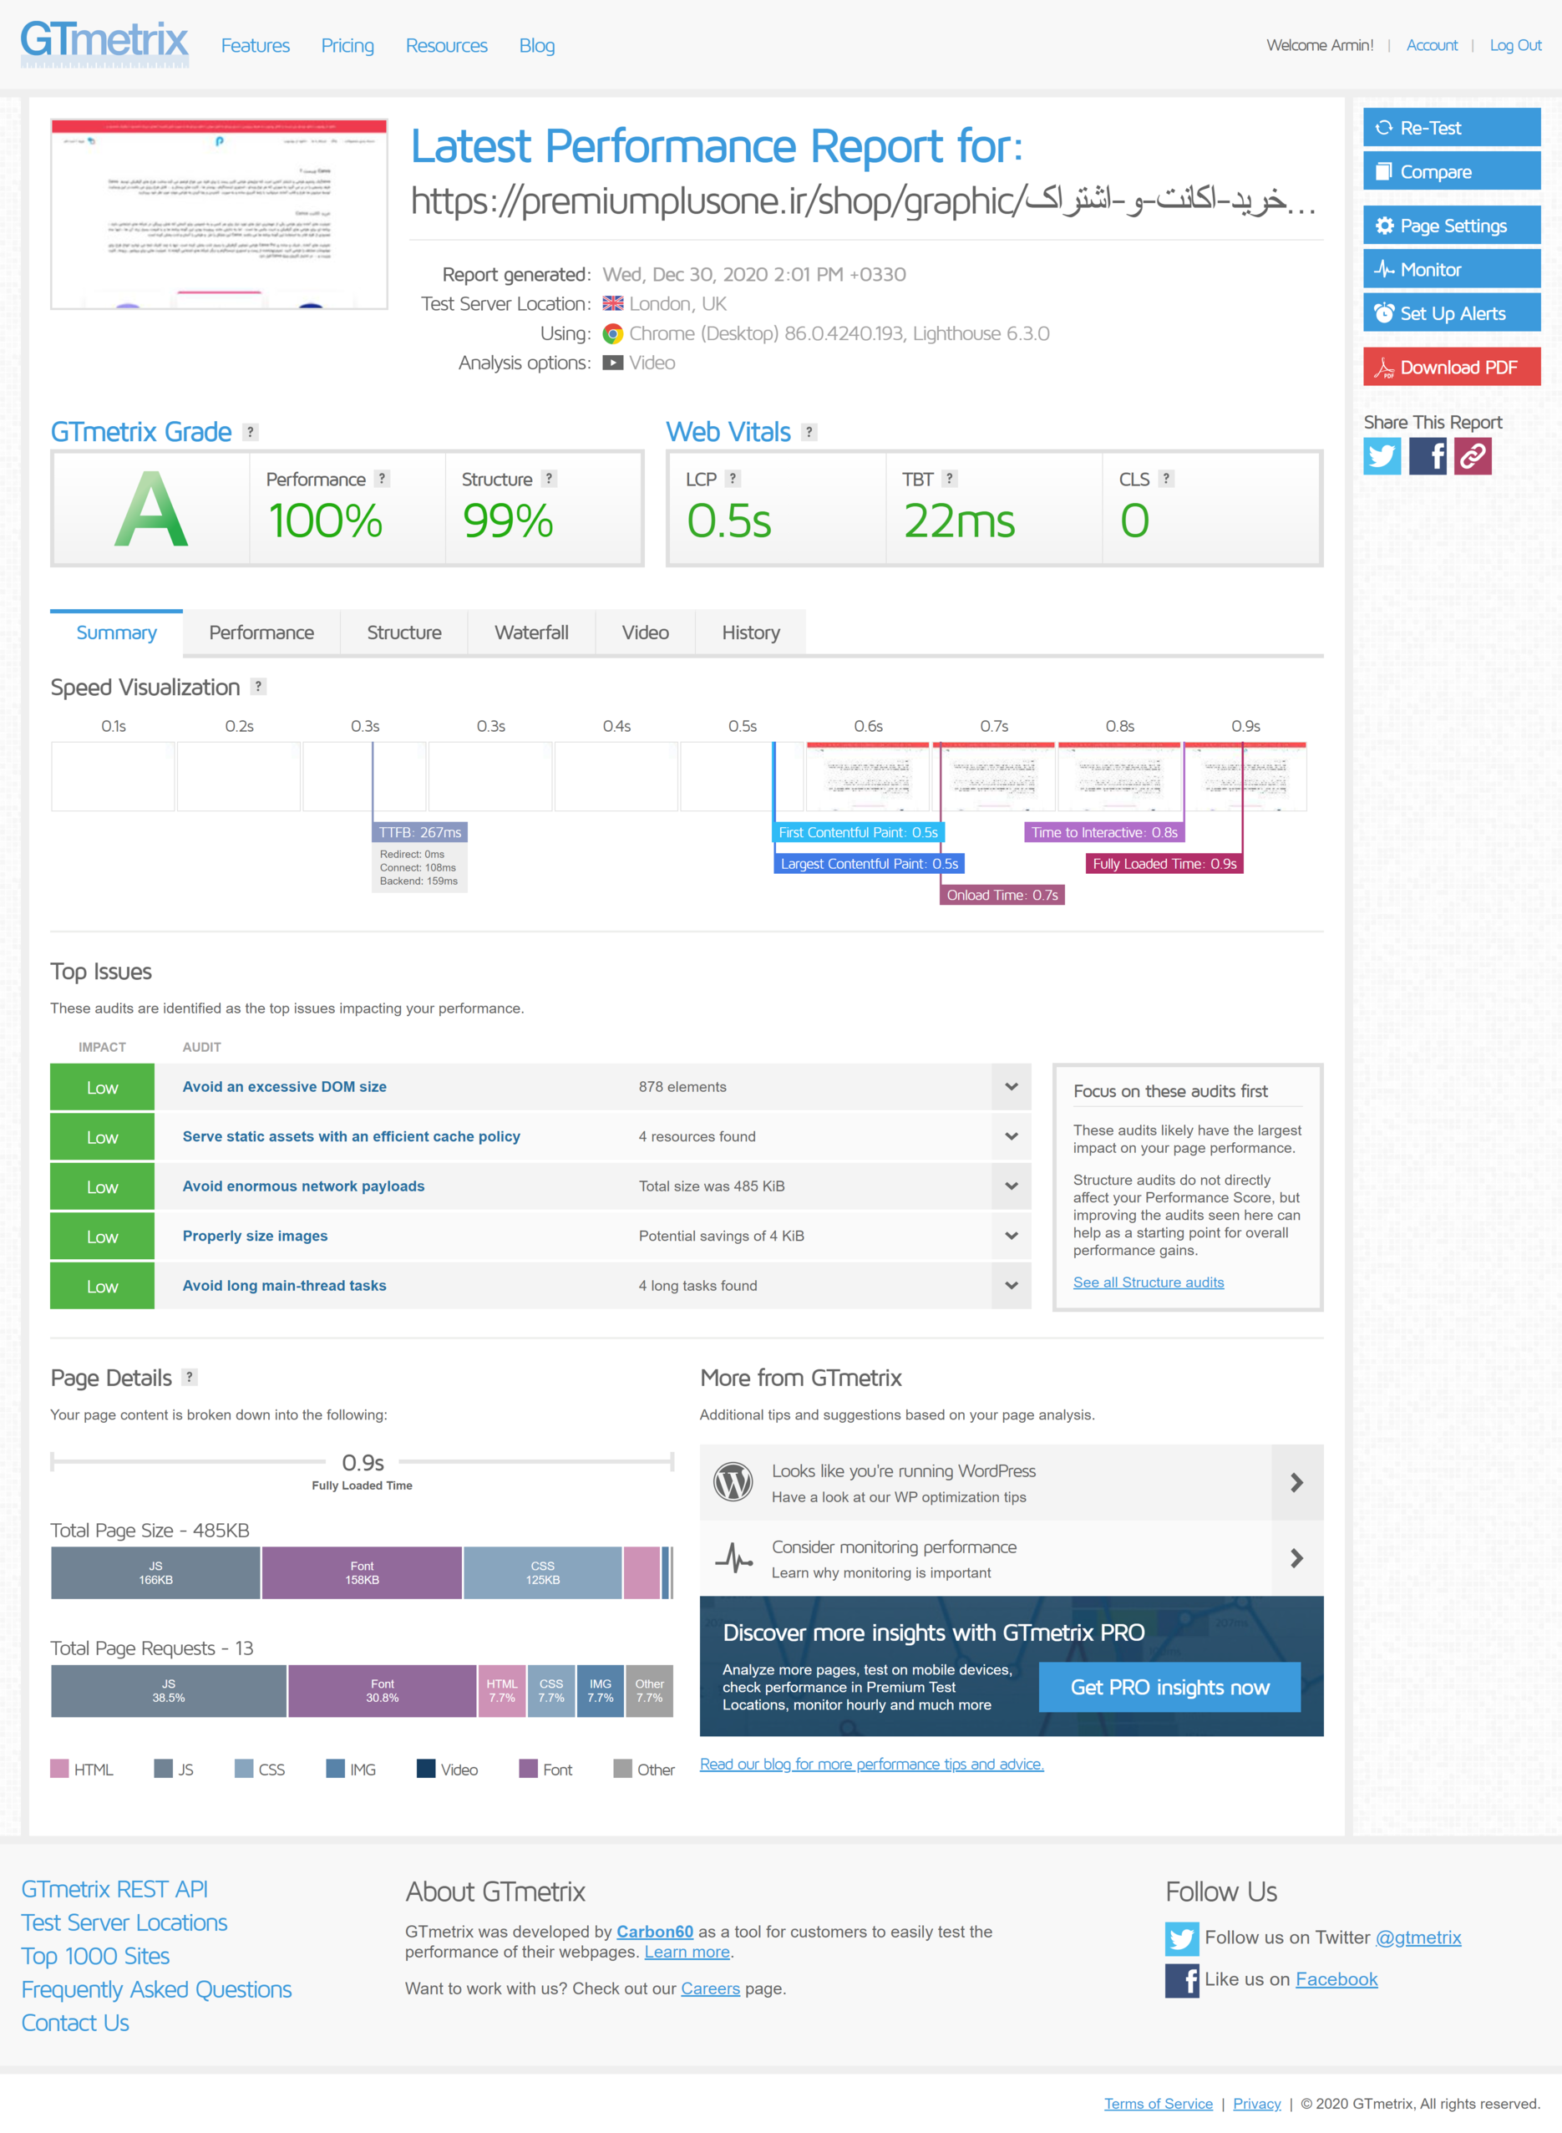Click the page screenshot thumbnail
Viewport: 1562px width, 2133px height.
click(218, 214)
